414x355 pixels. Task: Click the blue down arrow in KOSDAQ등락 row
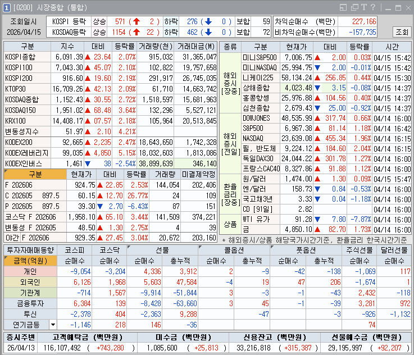(x=208, y=32)
